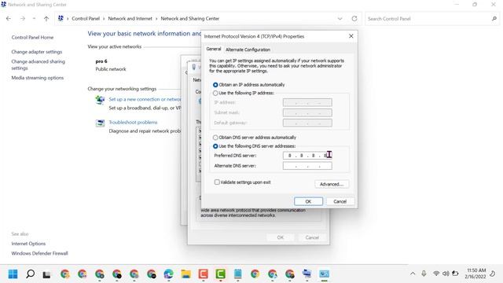Open Troubleshoot problems link
Screen dimensions: 503x283
[x=133, y=123]
